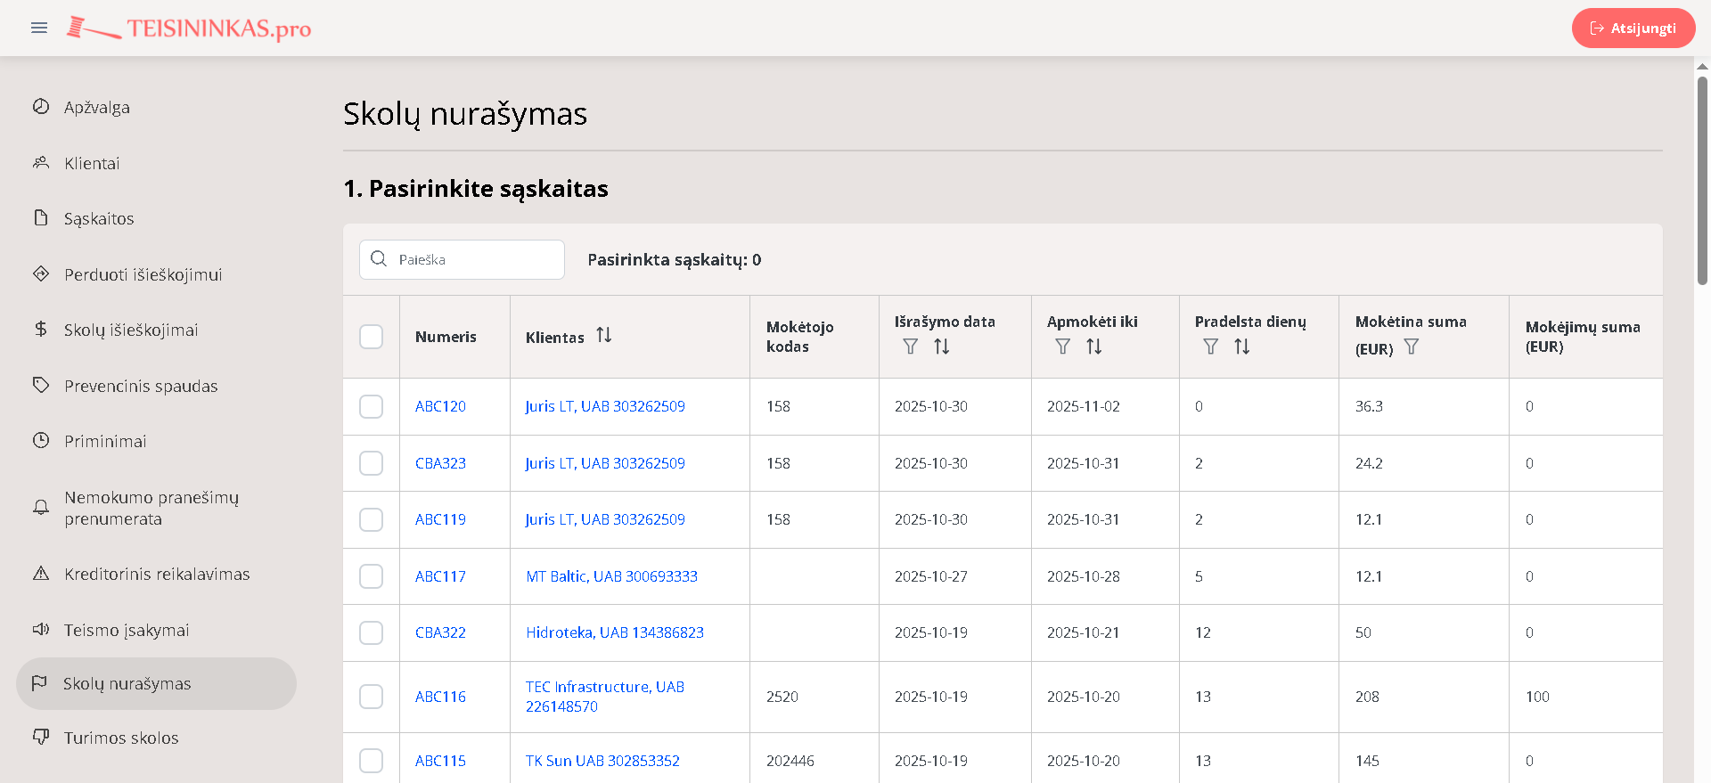Select the ABC119 invoice checkbox
The width and height of the screenshot is (1711, 783).
click(x=372, y=519)
